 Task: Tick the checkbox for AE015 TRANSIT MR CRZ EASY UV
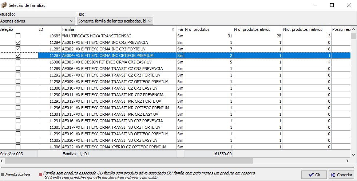click(18, 114)
